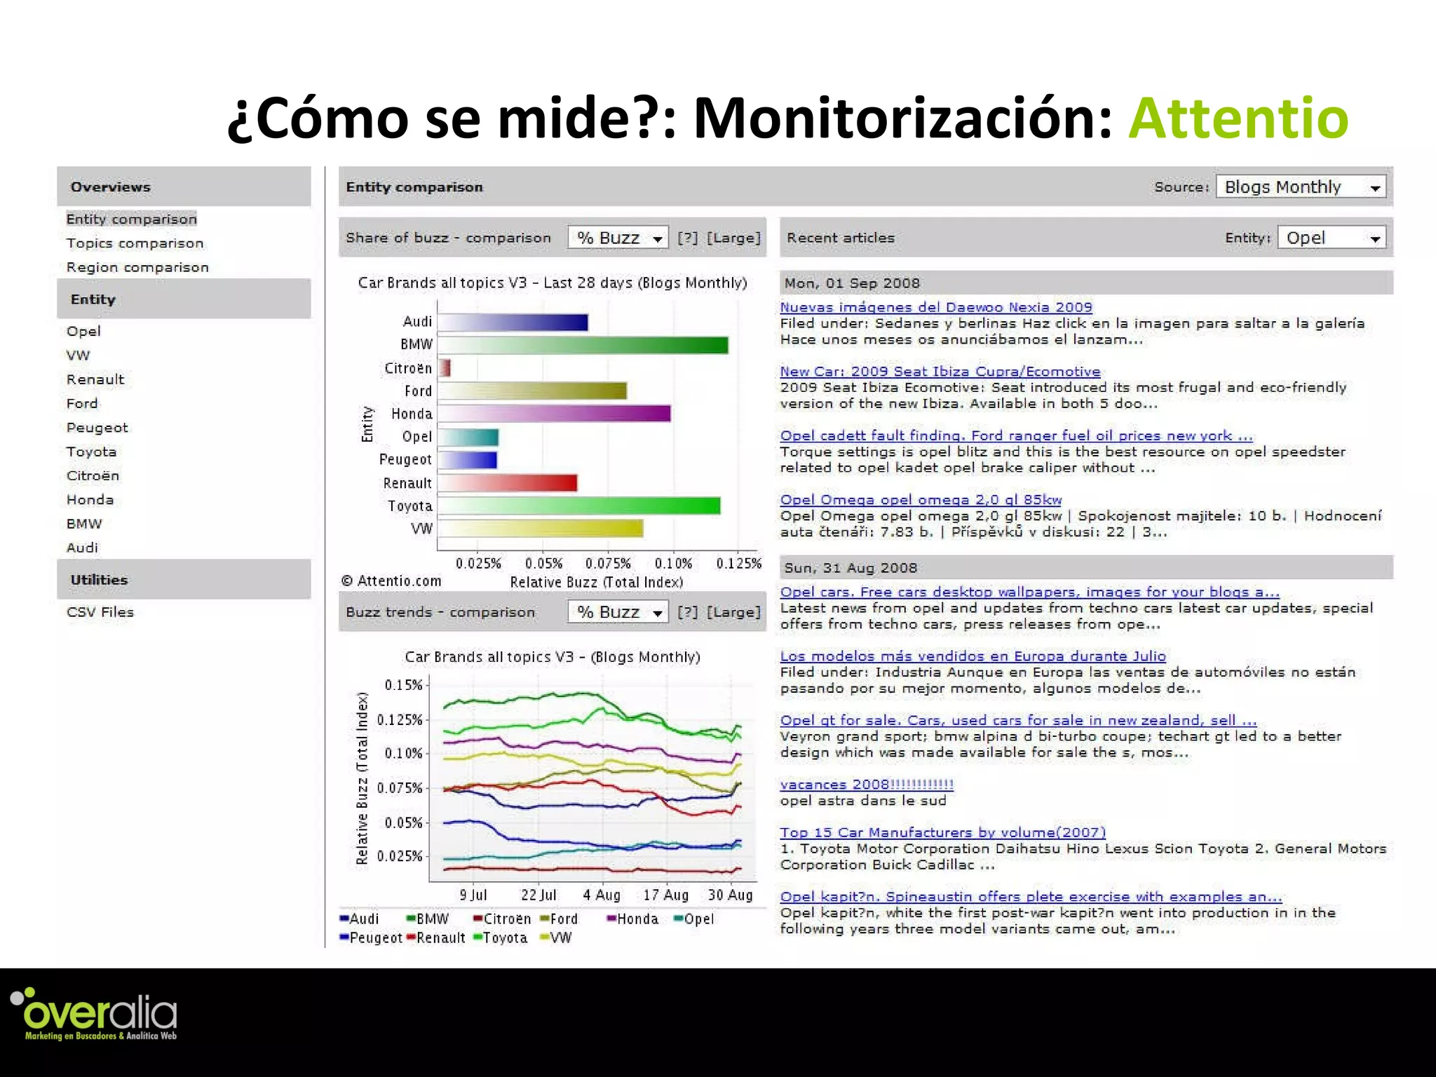Image resolution: width=1436 pixels, height=1077 pixels.
Task: Click Ford legend swatch in trends chart
Action: (x=545, y=919)
